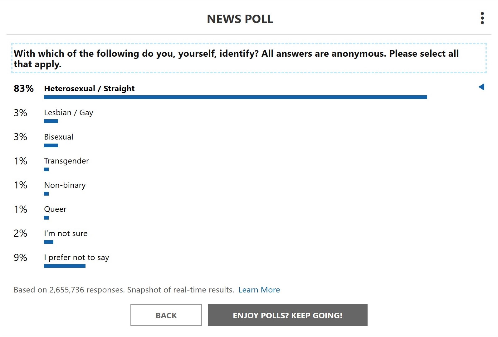Click the Bisexual answer label
498x337 pixels.
[59, 137]
